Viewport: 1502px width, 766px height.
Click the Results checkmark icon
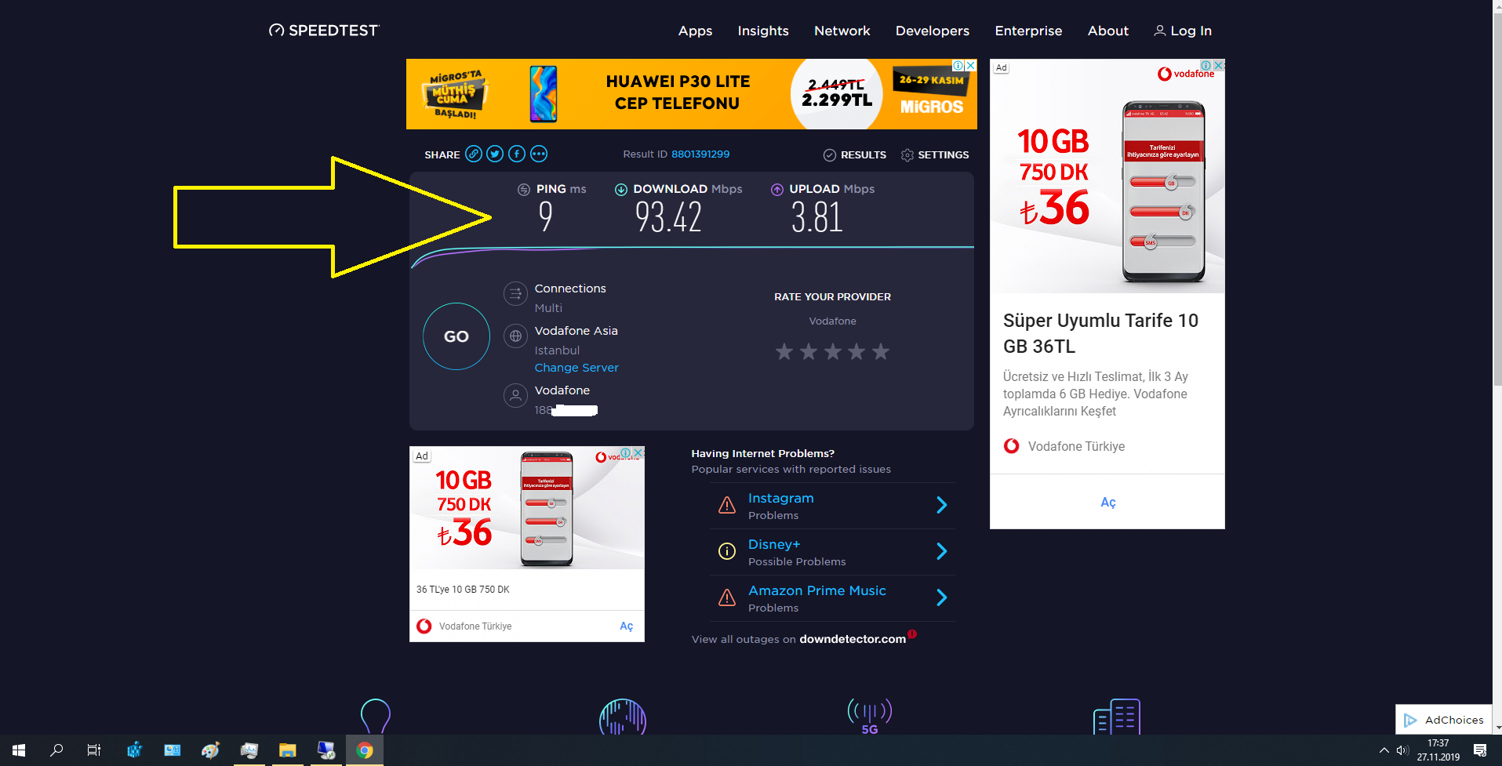(x=830, y=155)
